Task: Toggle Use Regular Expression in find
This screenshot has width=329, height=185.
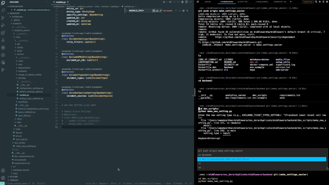Action: click(160, 11)
